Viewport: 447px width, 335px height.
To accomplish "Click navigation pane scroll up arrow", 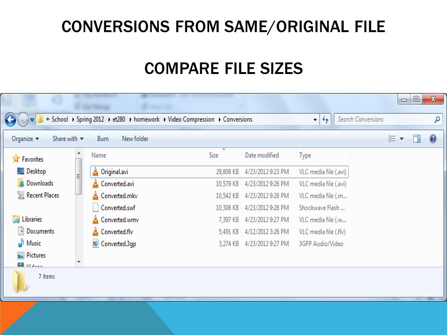I will [x=79, y=153].
